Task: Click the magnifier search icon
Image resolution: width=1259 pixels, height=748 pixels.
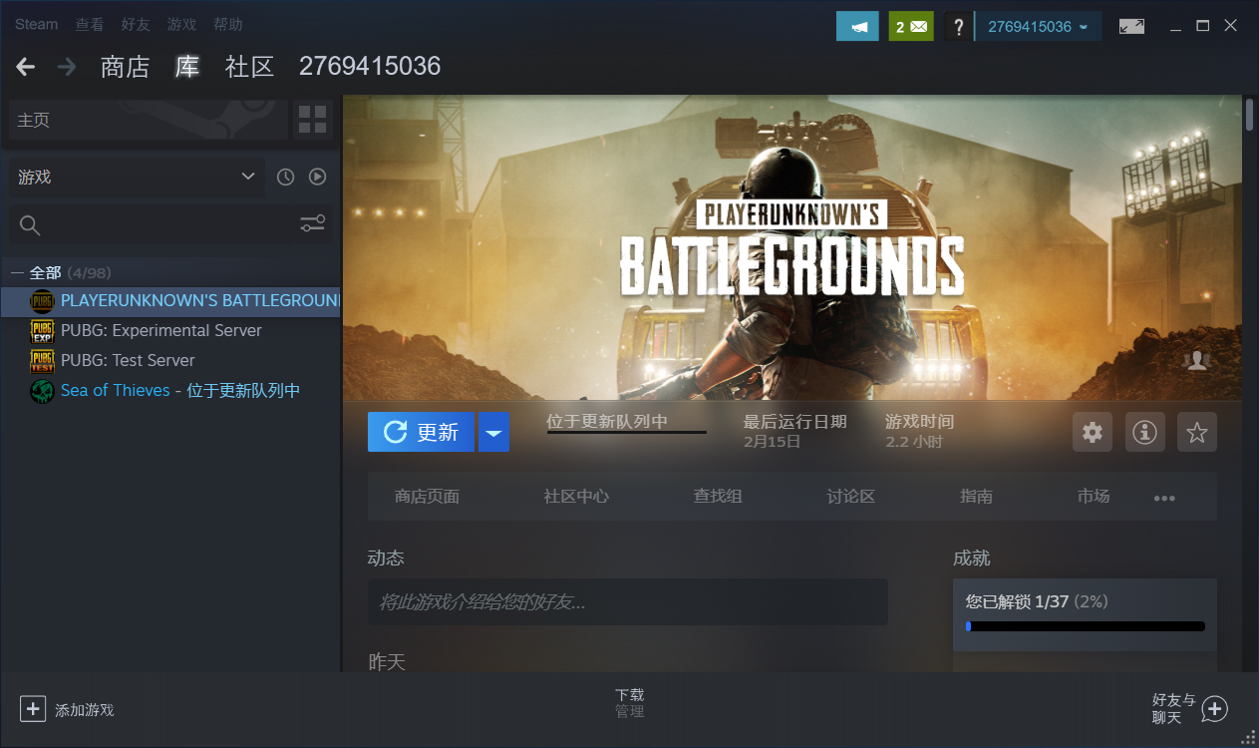Action: (30, 225)
